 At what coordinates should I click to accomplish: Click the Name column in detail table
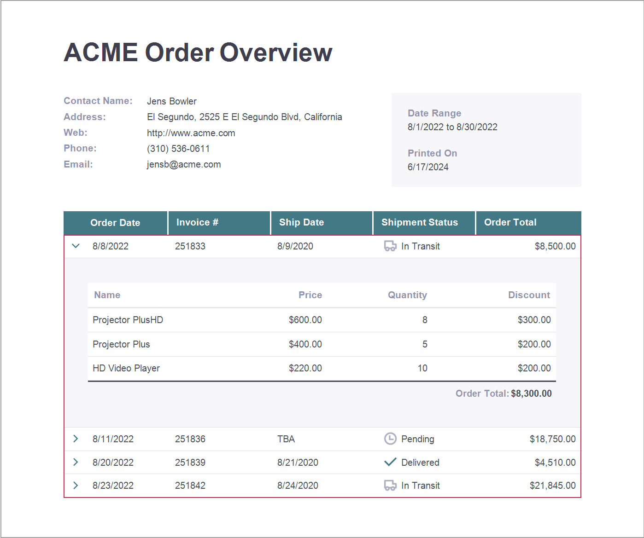pyautogui.click(x=107, y=295)
